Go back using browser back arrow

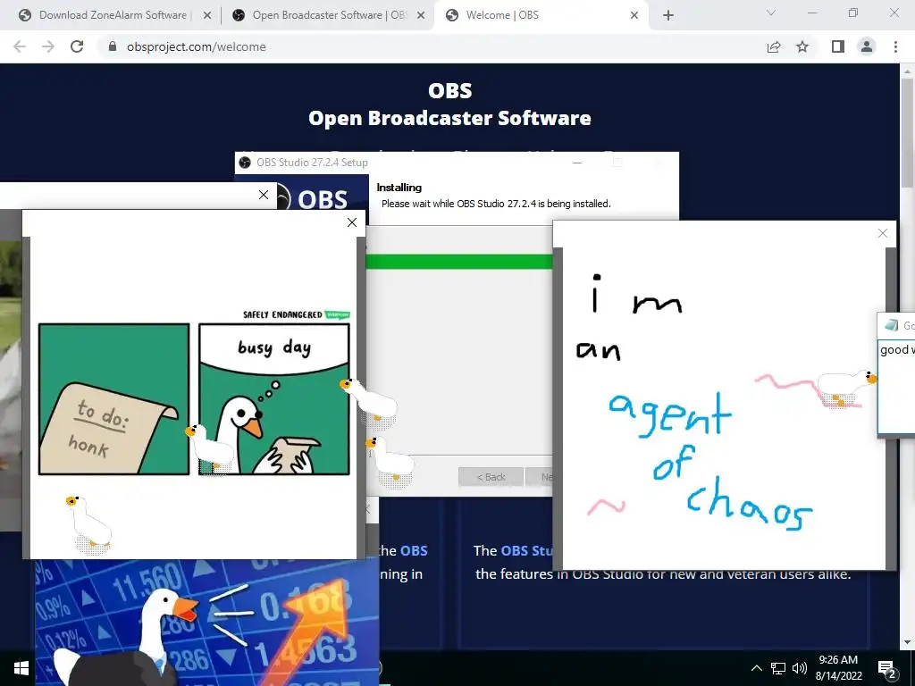tap(20, 46)
